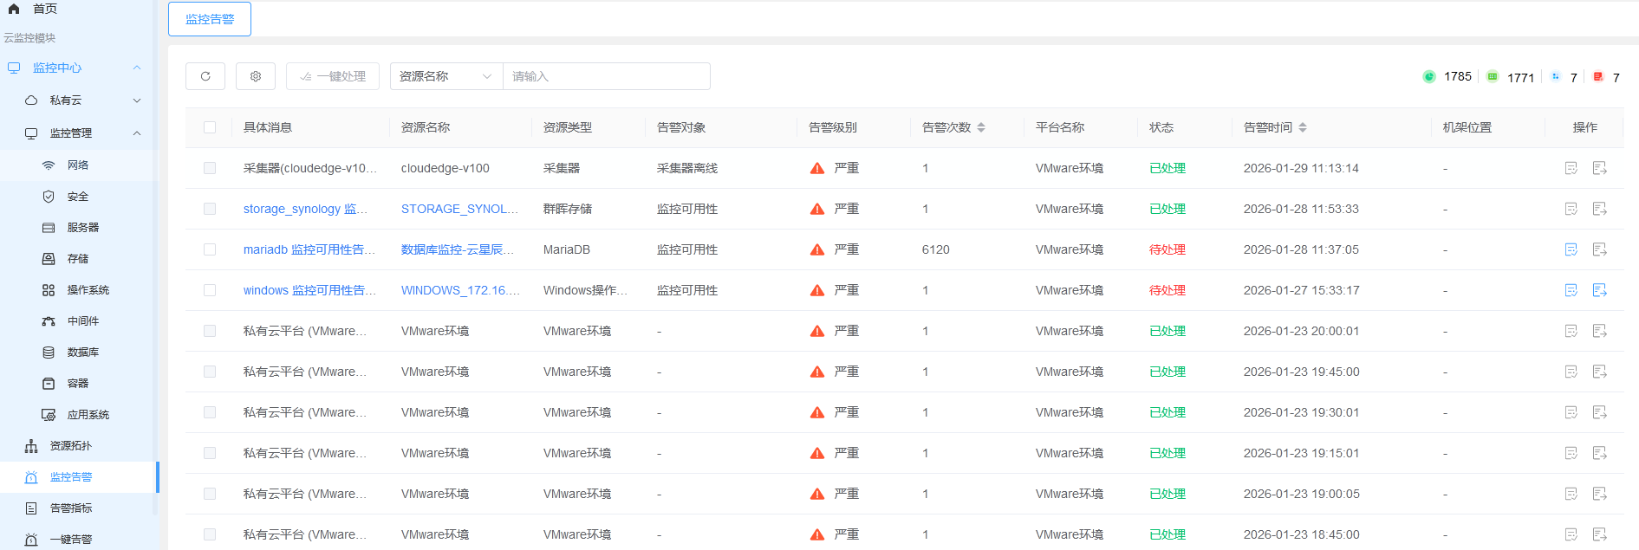Toggle the select-all header checkbox
The width and height of the screenshot is (1639, 550).
[x=210, y=127]
